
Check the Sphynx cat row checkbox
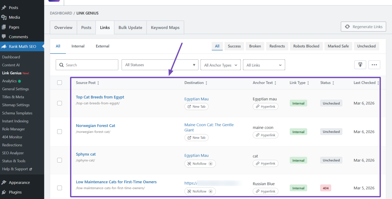pos(59,160)
